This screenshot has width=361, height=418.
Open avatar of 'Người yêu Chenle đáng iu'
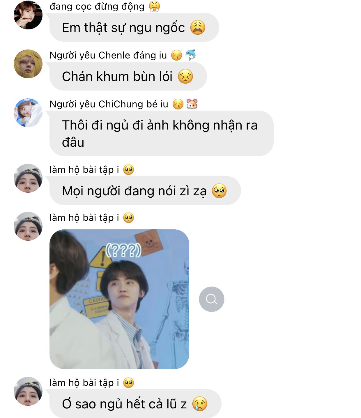pos(28,64)
